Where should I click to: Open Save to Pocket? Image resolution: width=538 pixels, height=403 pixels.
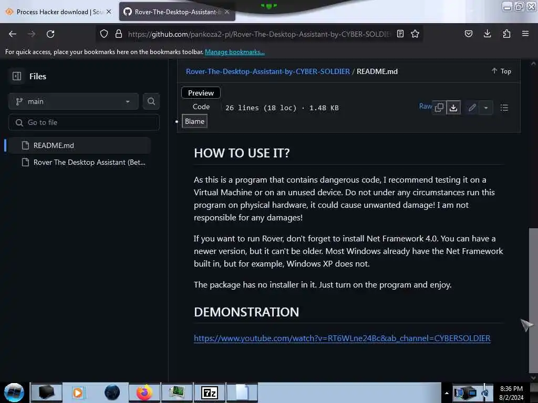click(x=469, y=34)
